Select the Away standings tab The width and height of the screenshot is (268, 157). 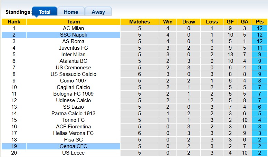(x=98, y=12)
